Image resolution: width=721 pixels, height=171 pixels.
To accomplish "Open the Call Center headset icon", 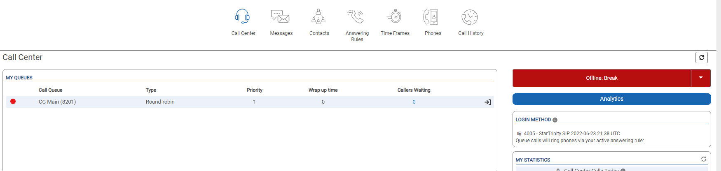I will [242, 17].
